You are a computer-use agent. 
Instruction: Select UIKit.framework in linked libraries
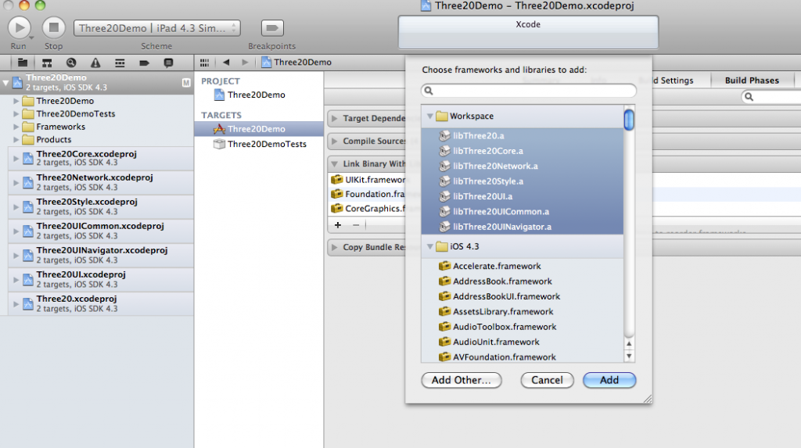(x=368, y=180)
